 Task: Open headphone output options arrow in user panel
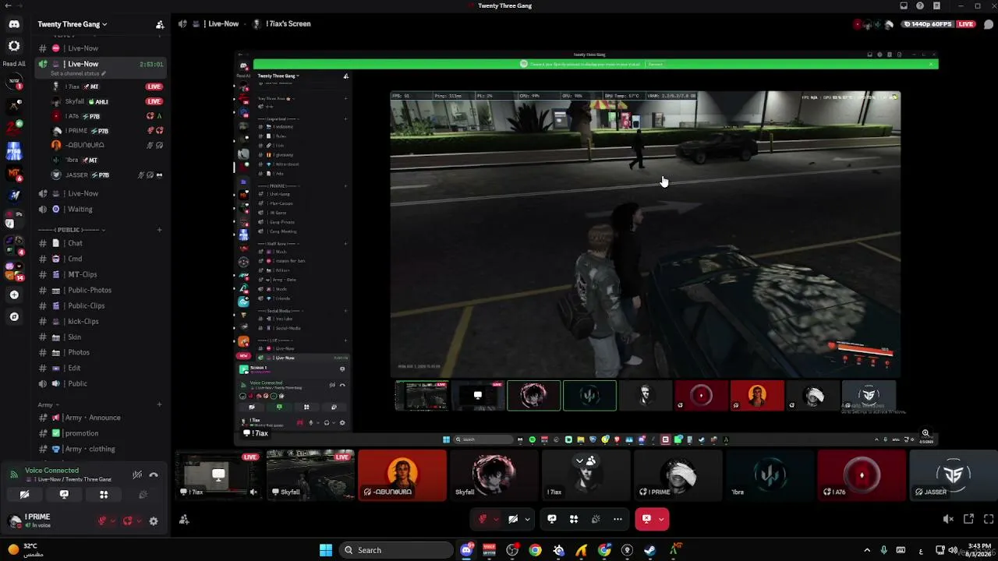pyautogui.click(x=139, y=521)
